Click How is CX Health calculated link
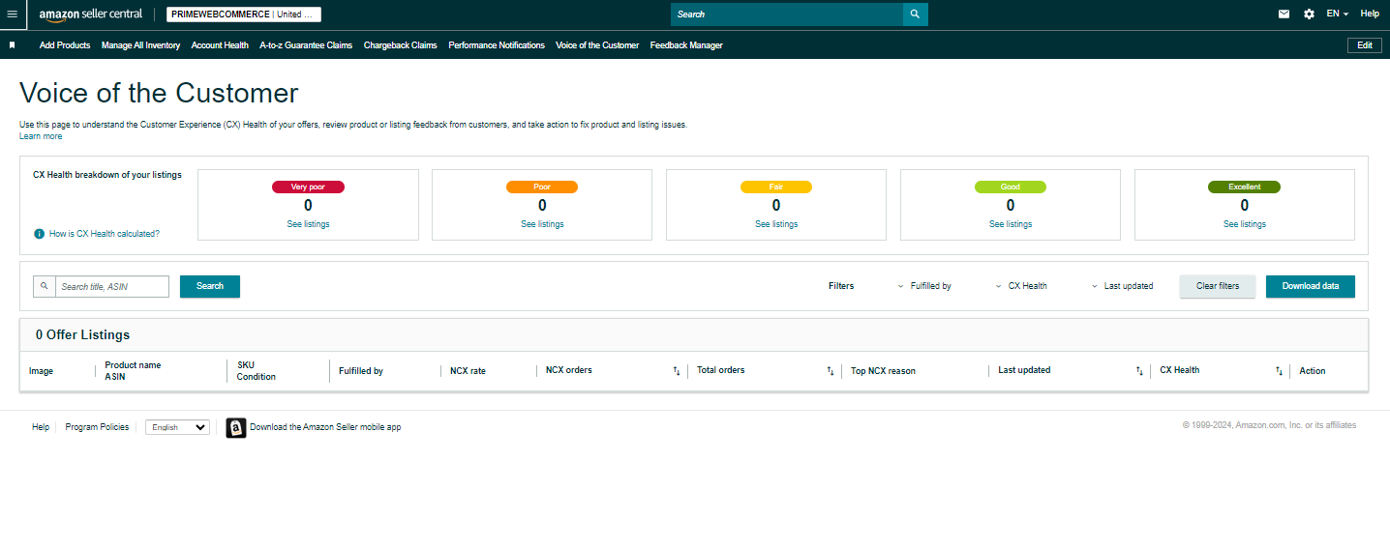 [x=105, y=234]
